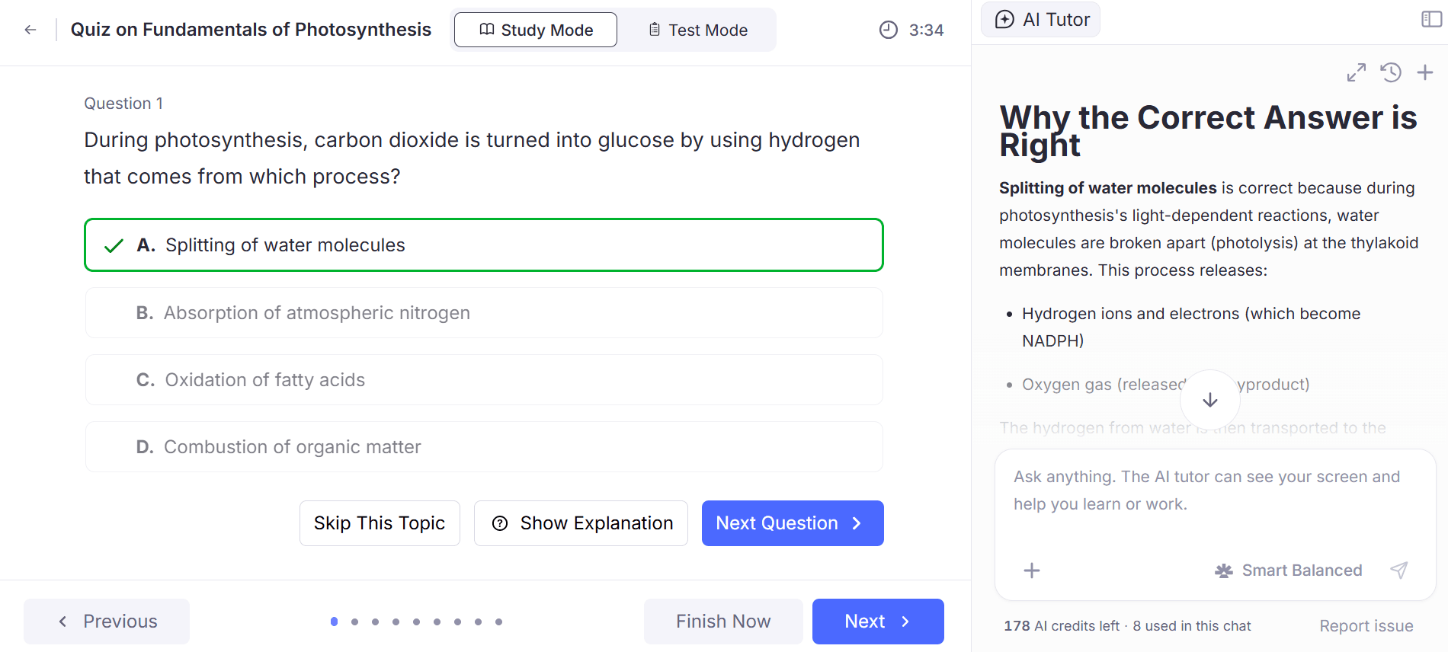This screenshot has width=1448, height=652.
Task: Show Explanation for this question
Action: [581, 523]
